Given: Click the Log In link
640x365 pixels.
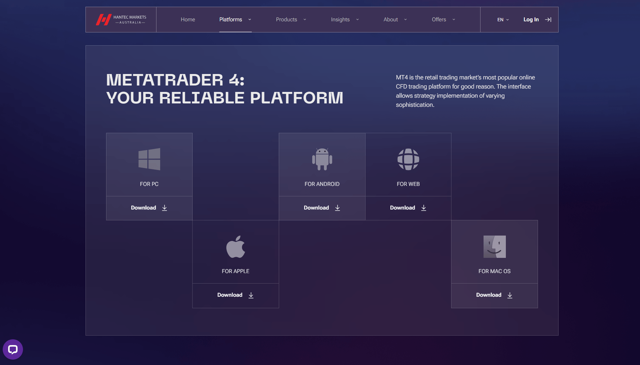Looking at the screenshot, I should click(531, 20).
